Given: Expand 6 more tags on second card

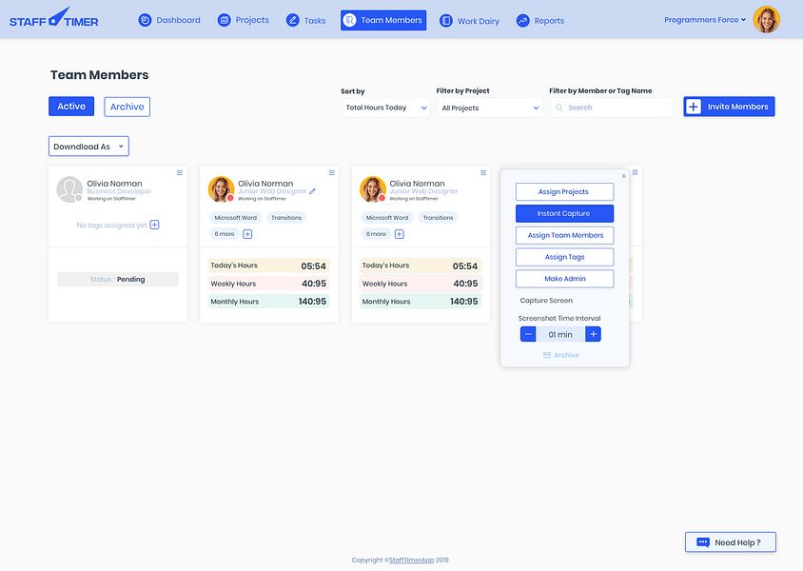Looking at the screenshot, I should (x=225, y=234).
